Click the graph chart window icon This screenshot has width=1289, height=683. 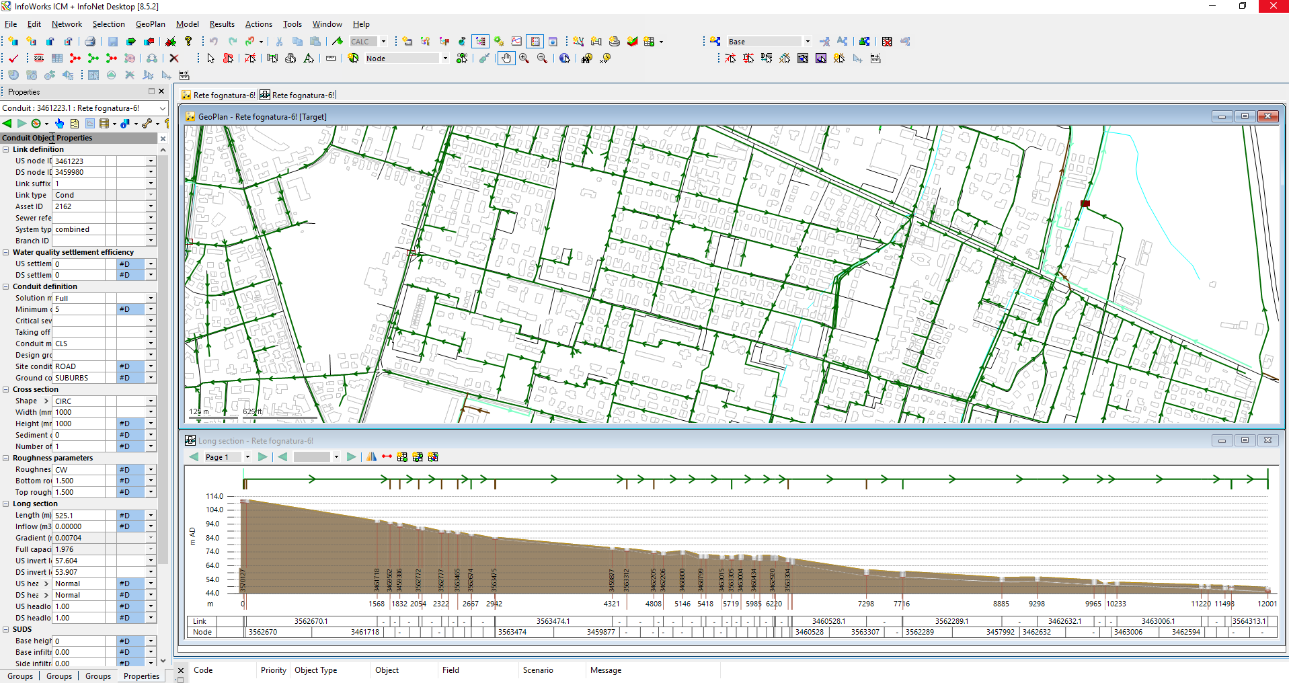coord(516,41)
